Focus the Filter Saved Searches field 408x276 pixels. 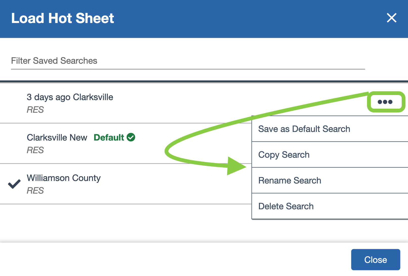pyautogui.click(x=187, y=61)
